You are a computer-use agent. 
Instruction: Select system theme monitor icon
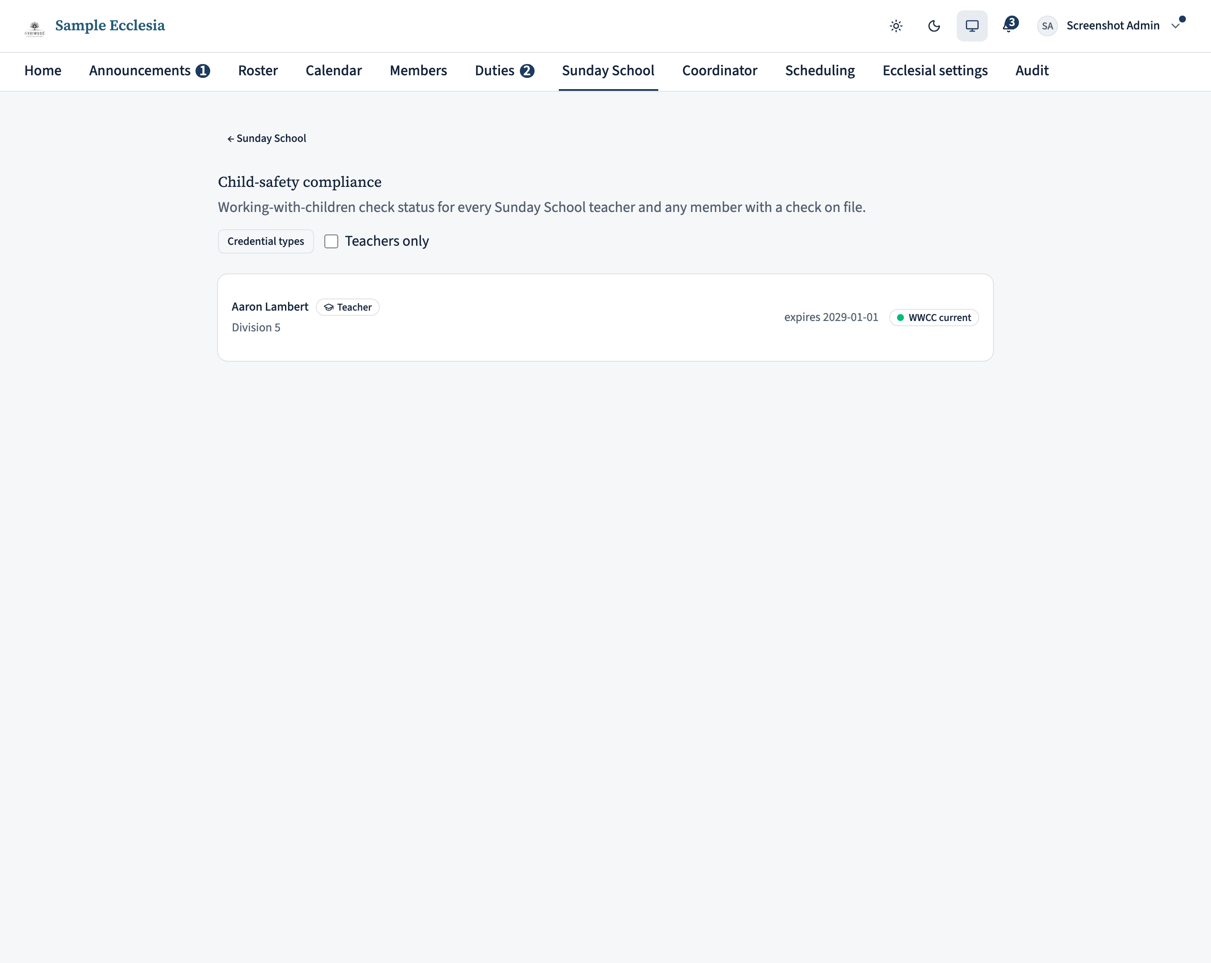point(972,26)
